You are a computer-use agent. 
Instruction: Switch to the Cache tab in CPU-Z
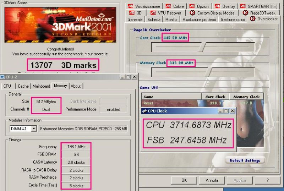coord(23,86)
